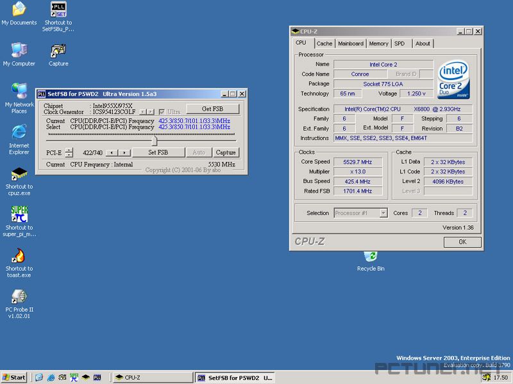Viewport: 513px width, 384px height.
Task: Click the Code Name value Conroe
Action: (360, 74)
